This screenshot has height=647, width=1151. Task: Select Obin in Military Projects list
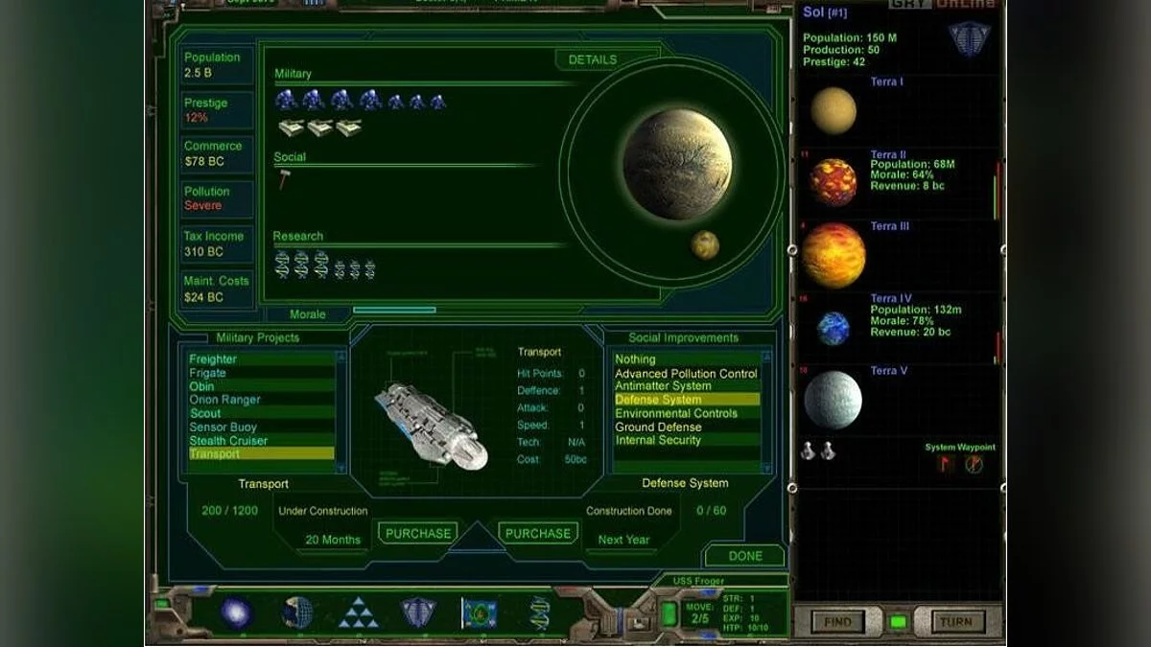coord(262,386)
